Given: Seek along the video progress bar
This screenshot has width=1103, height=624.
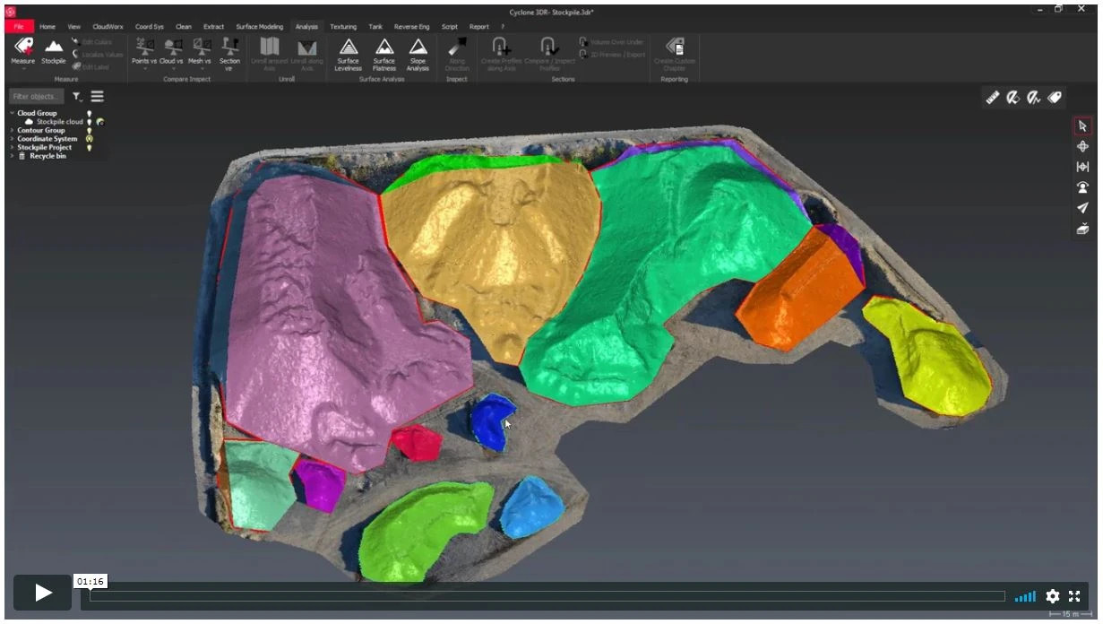Looking at the screenshot, I should (547, 596).
